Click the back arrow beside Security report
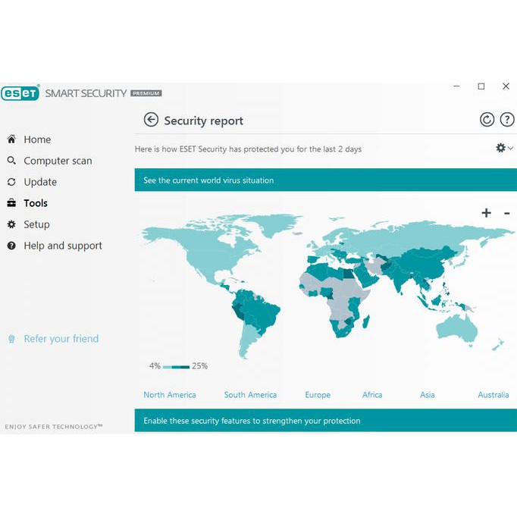This screenshot has width=517, height=517. click(x=151, y=120)
